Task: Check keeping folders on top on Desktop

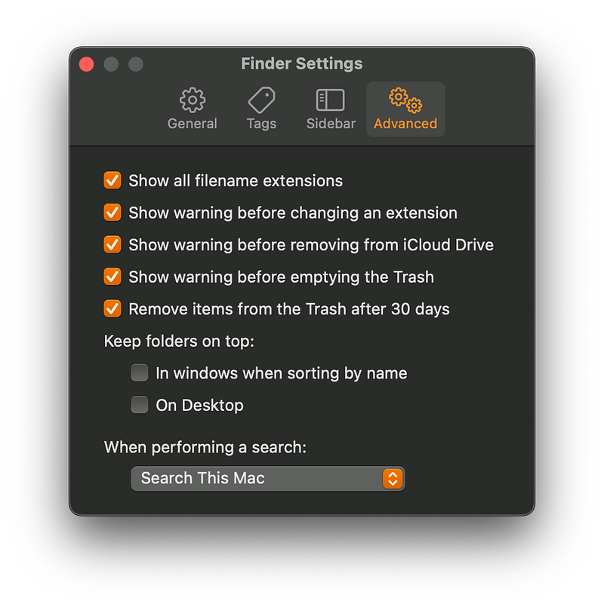Action: [139, 405]
